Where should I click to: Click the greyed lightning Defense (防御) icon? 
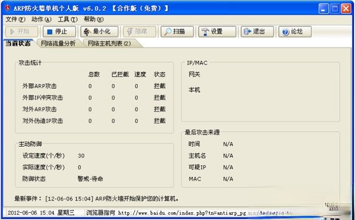coord(130,32)
